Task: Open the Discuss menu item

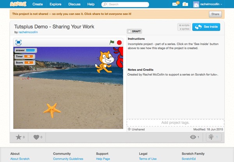Action: (74, 4)
